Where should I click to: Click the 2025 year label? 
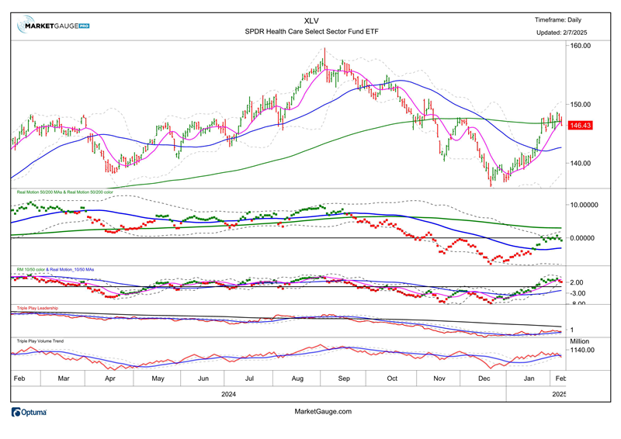coord(559,394)
